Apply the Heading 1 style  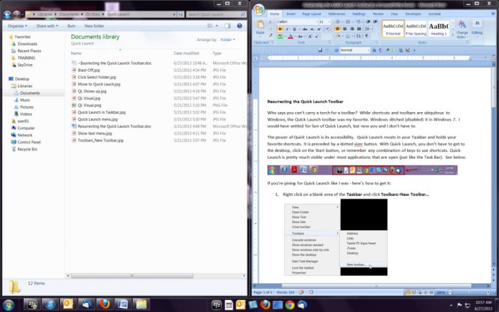click(x=438, y=29)
